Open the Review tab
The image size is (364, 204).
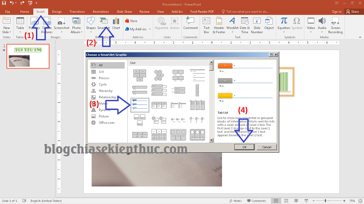(144, 12)
